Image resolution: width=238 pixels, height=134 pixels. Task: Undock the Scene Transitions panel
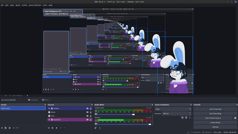191,105
